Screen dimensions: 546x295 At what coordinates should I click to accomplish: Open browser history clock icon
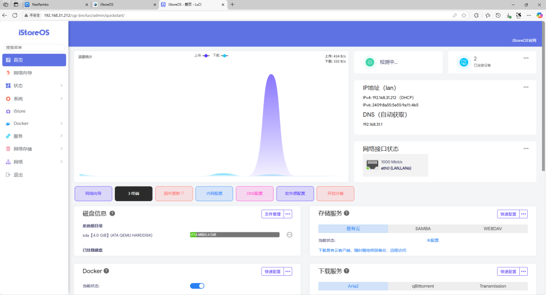coord(498,15)
